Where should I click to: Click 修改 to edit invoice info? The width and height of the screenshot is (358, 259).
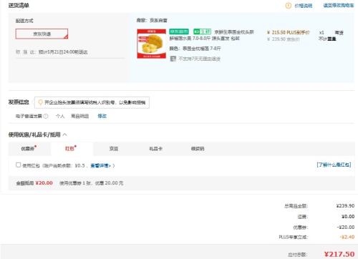pyautogui.click(x=102, y=116)
